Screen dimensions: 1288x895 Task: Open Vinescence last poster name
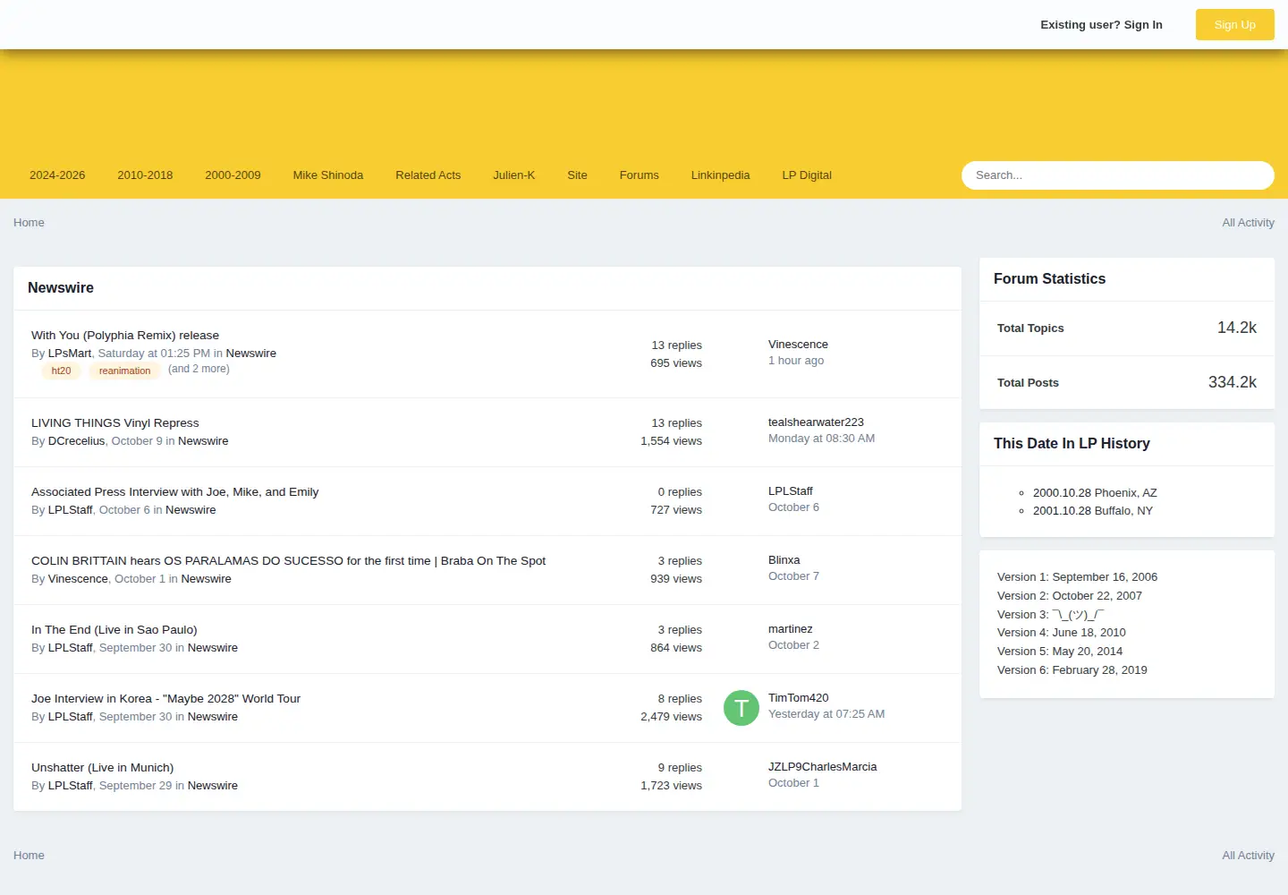[798, 345]
